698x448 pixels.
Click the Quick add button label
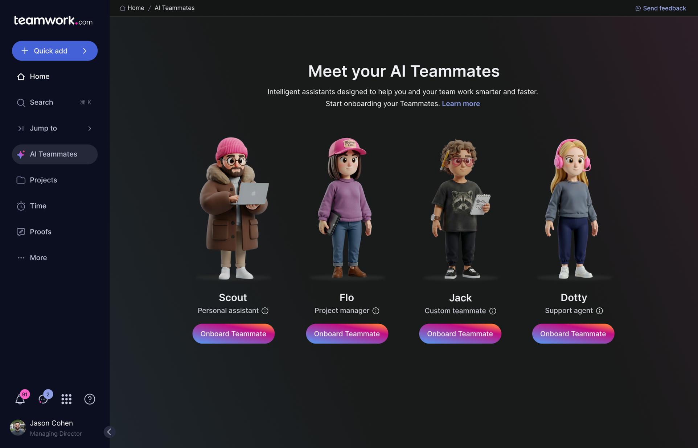[50, 51]
